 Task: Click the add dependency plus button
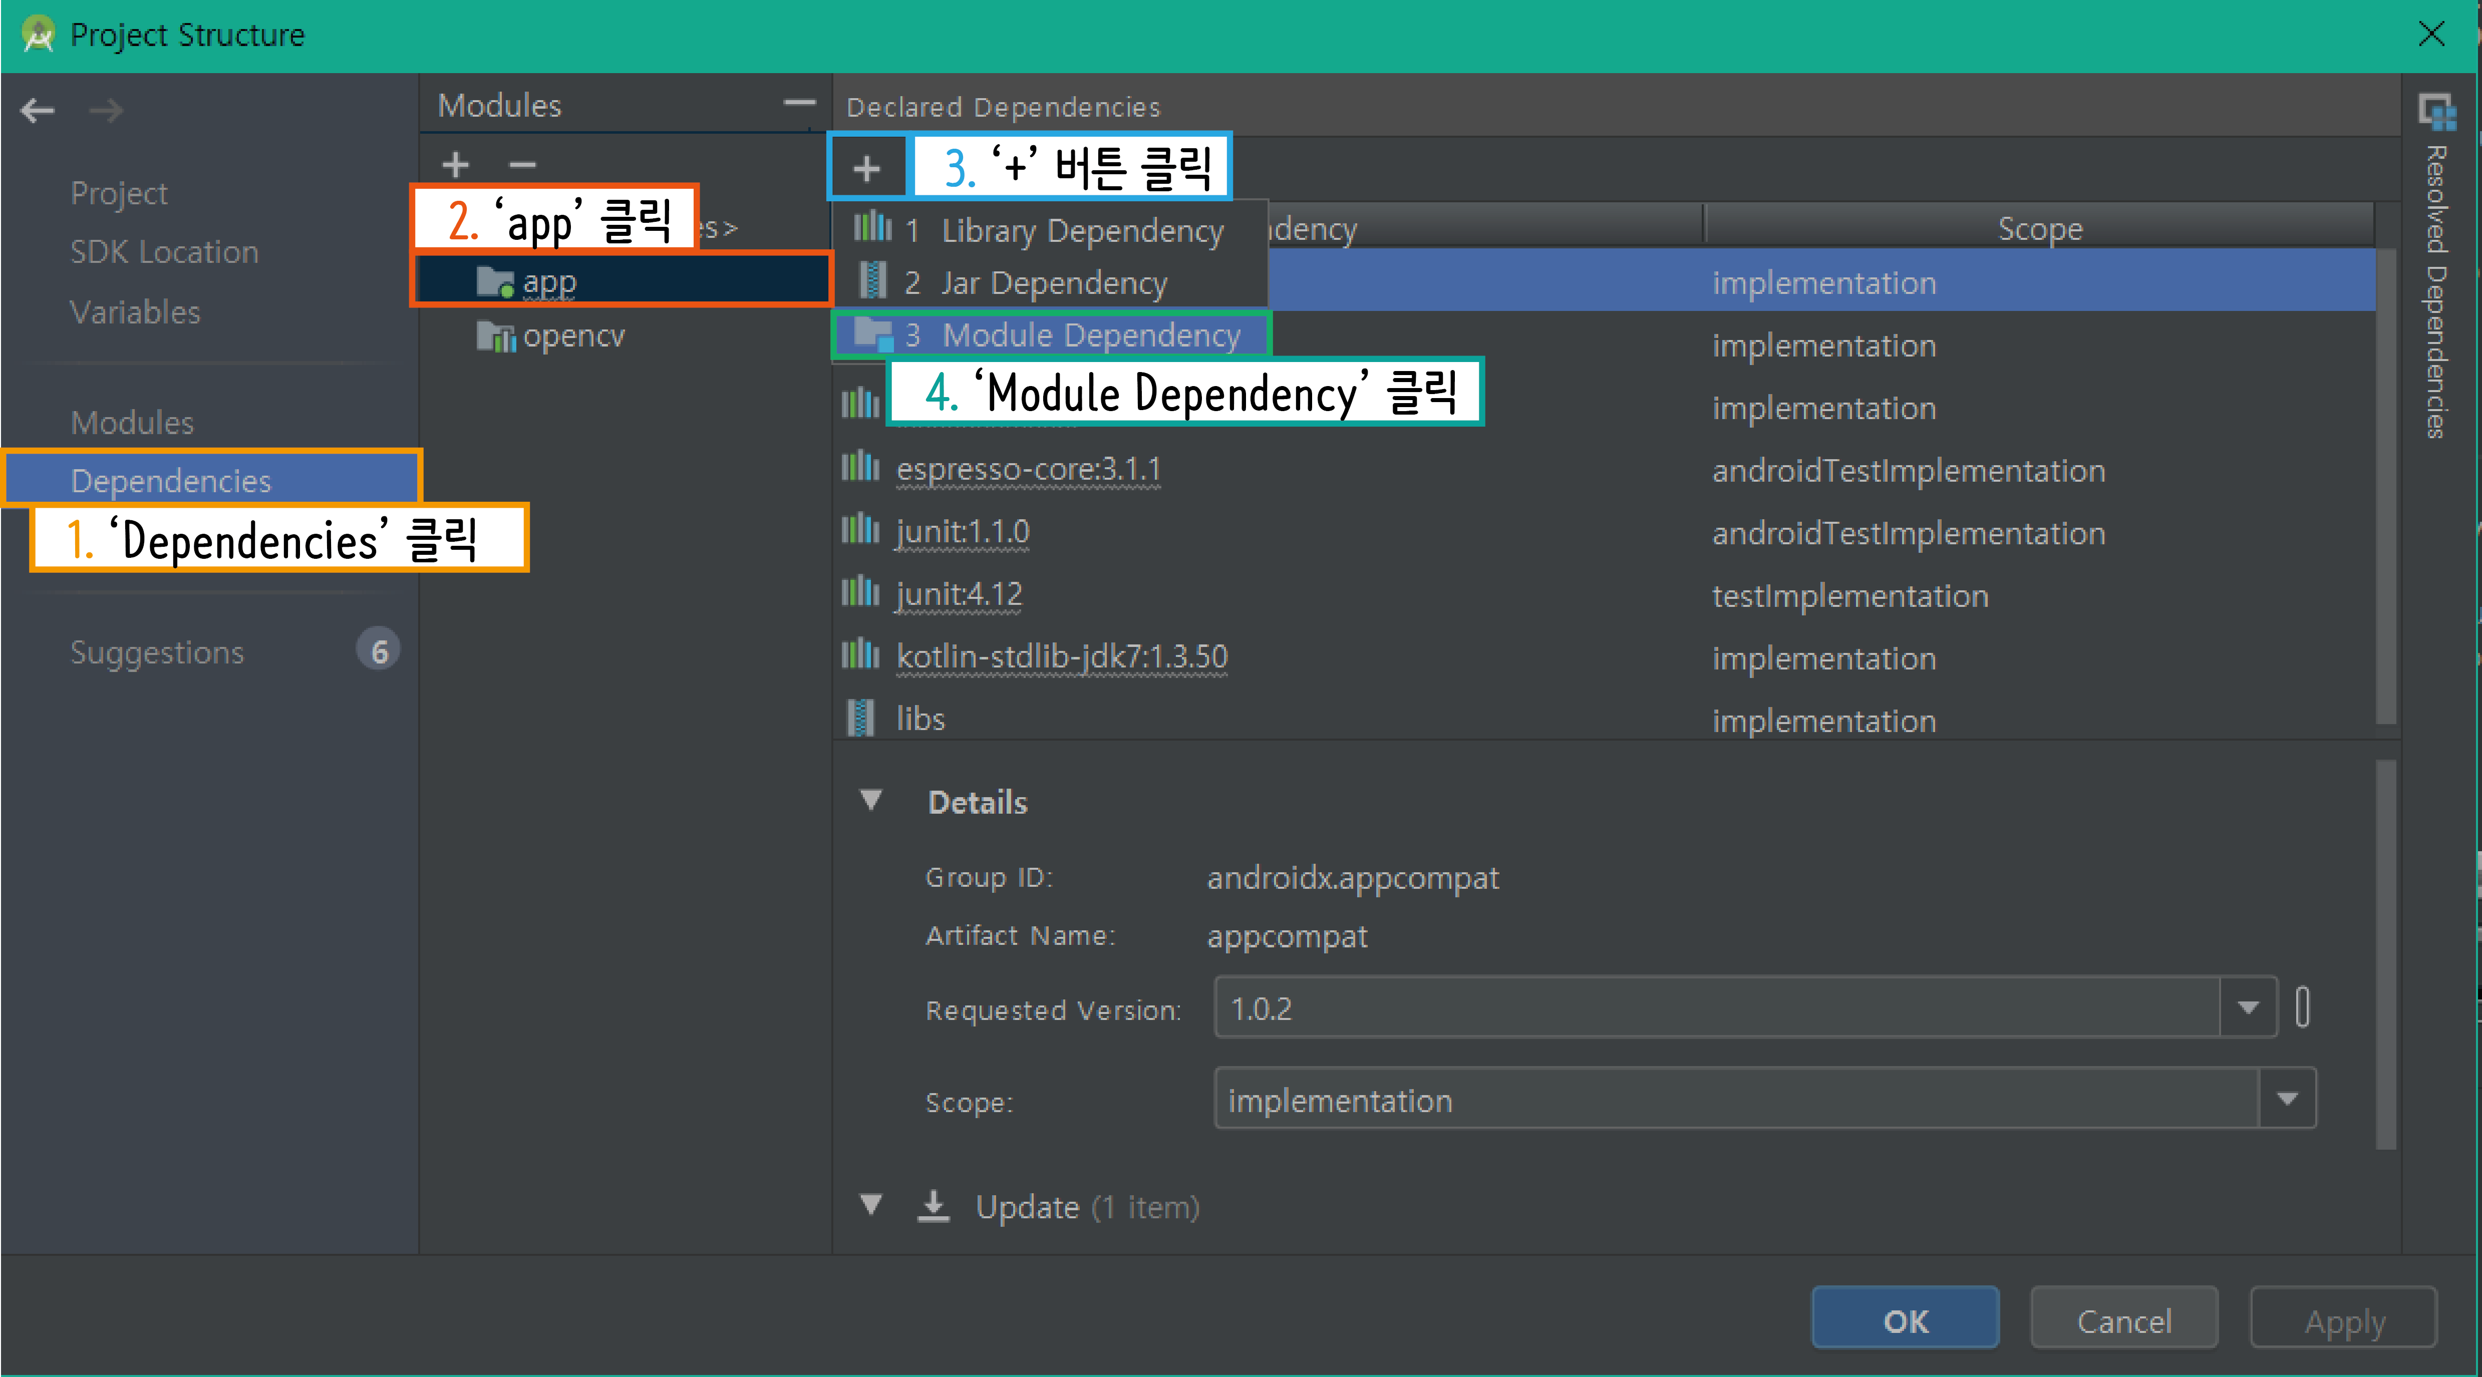[866, 169]
